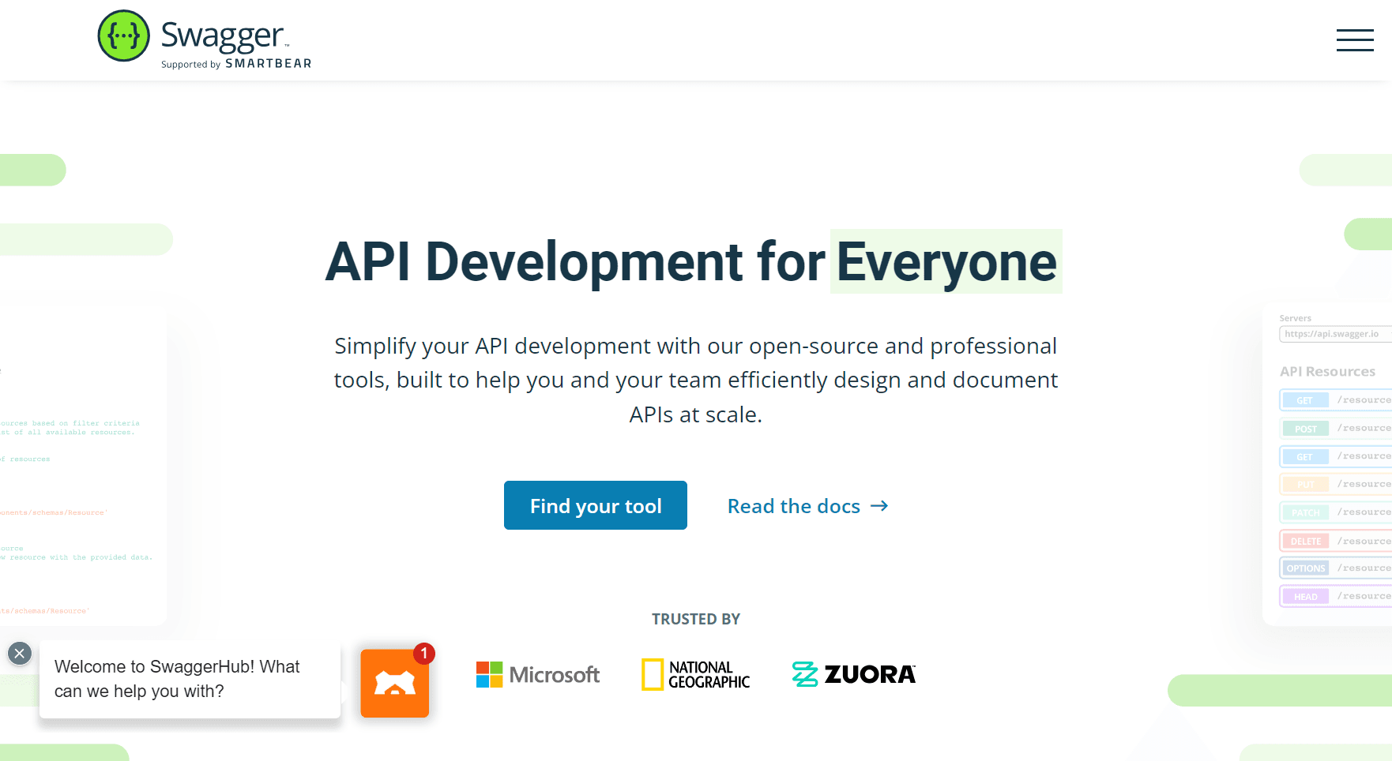Click the OPTIONS /resource row

pyautogui.click(x=1335, y=568)
